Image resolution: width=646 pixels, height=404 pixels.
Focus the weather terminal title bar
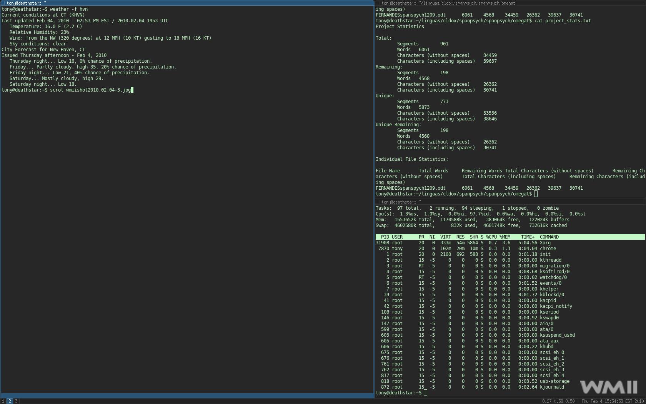click(x=187, y=3)
